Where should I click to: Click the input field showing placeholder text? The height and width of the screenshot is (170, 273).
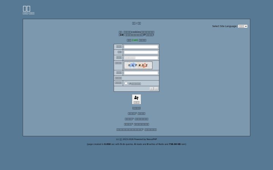[141, 57]
